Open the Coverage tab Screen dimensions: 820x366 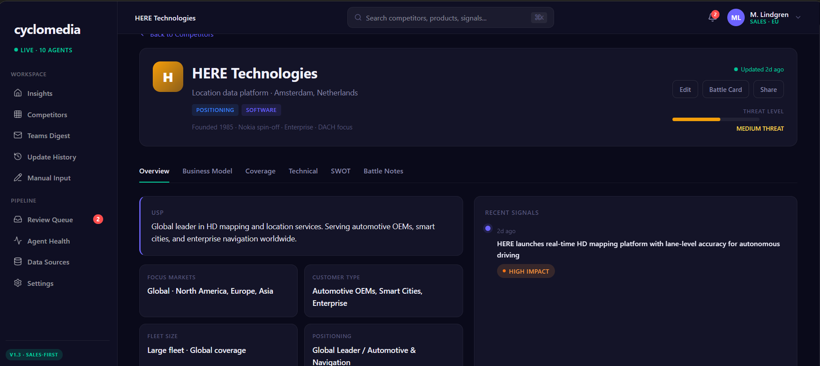tap(260, 171)
